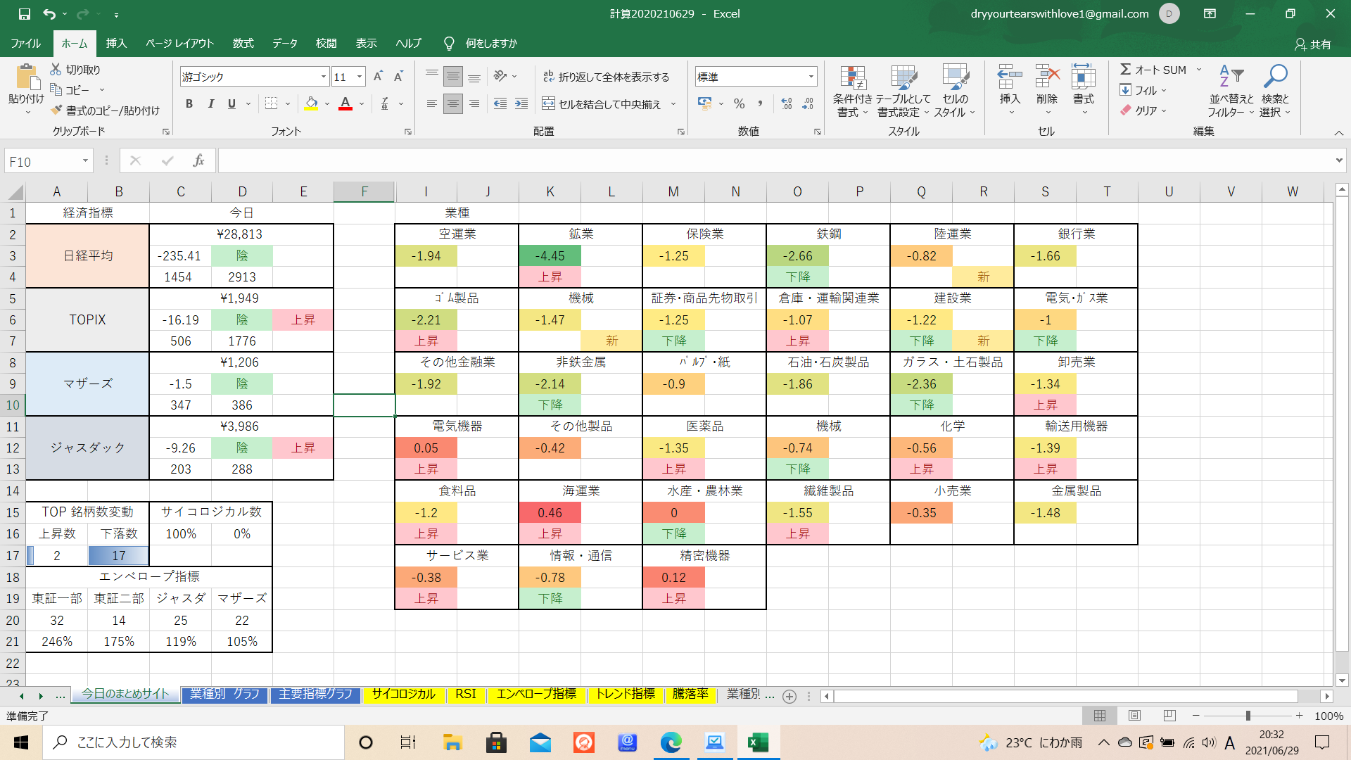
Task: Toggle italic formatting
Action: 210,104
